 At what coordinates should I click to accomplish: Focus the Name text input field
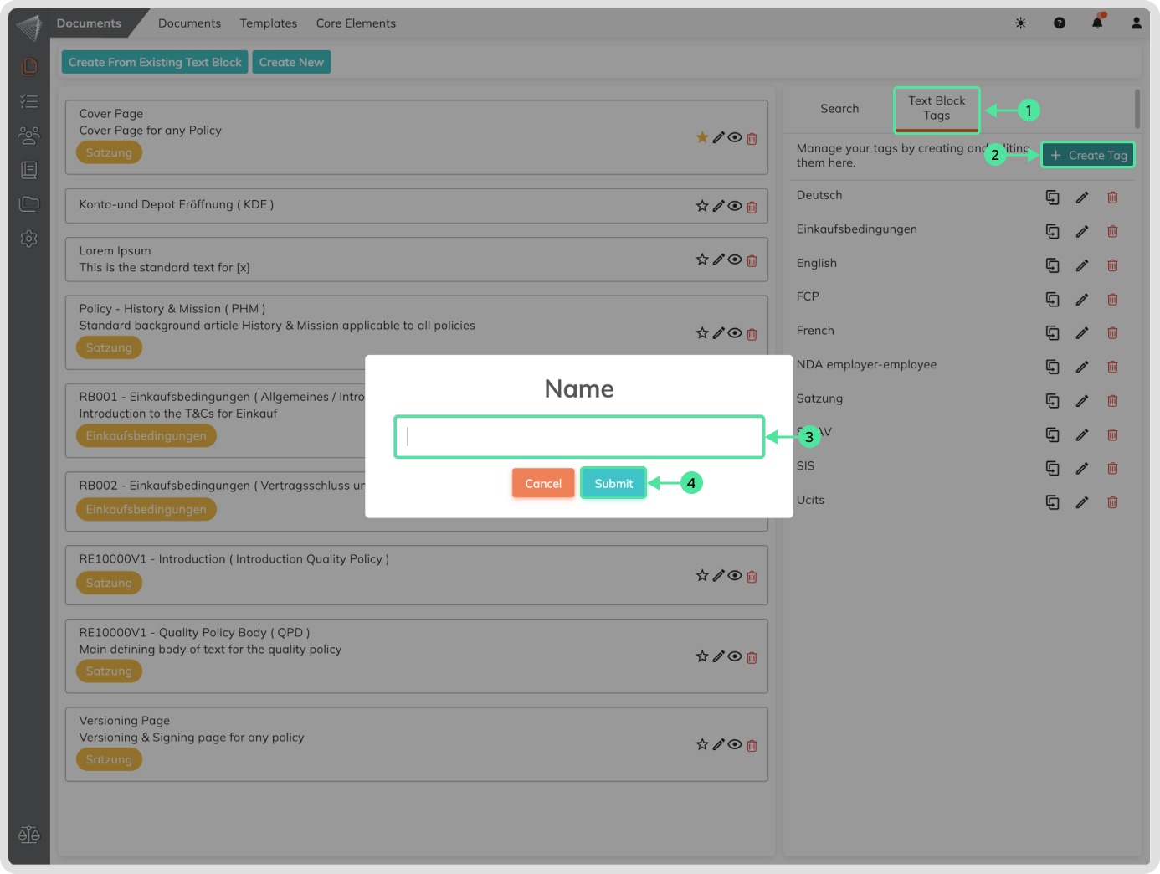click(x=579, y=437)
